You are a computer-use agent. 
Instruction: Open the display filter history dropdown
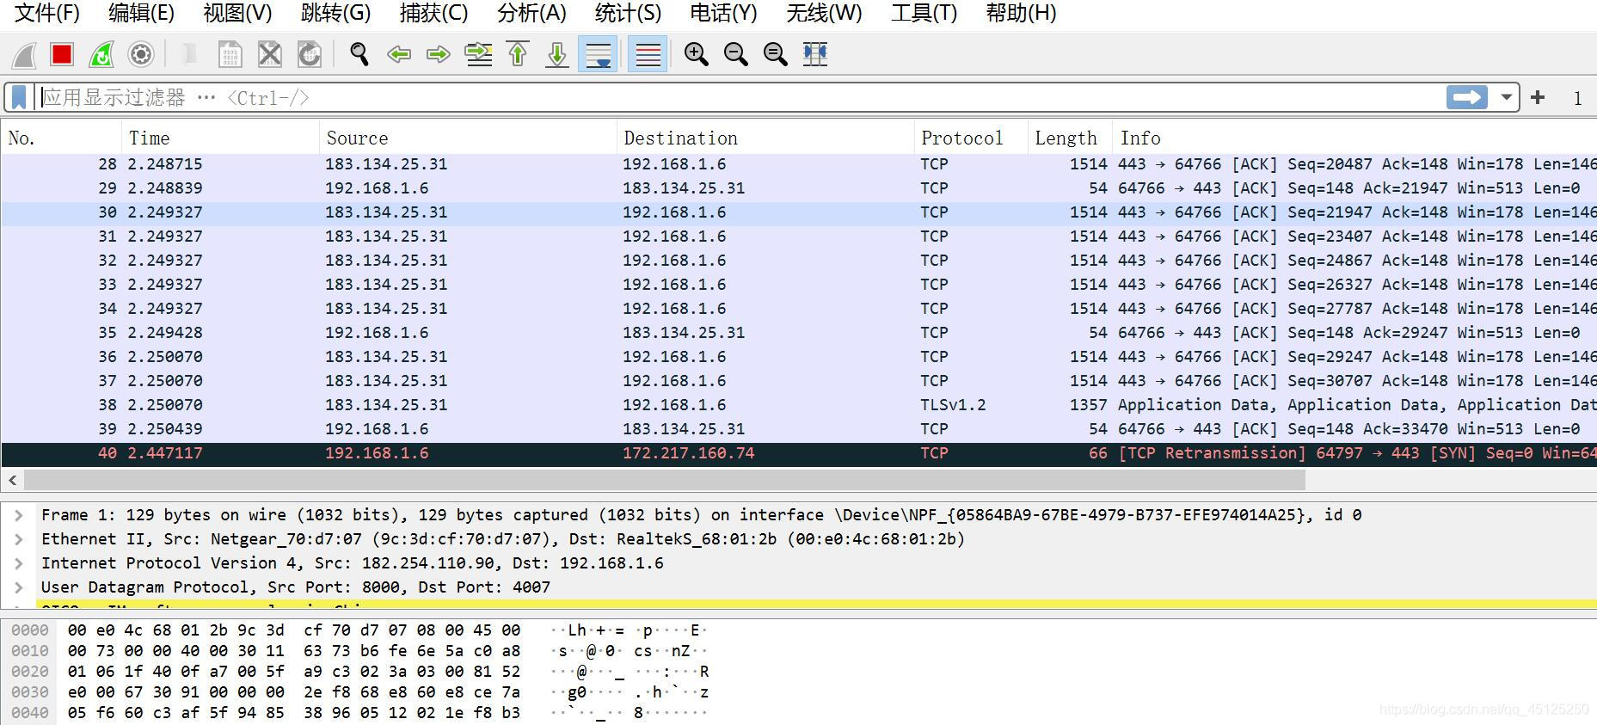pyautogui.click(x=1506, y=97)
